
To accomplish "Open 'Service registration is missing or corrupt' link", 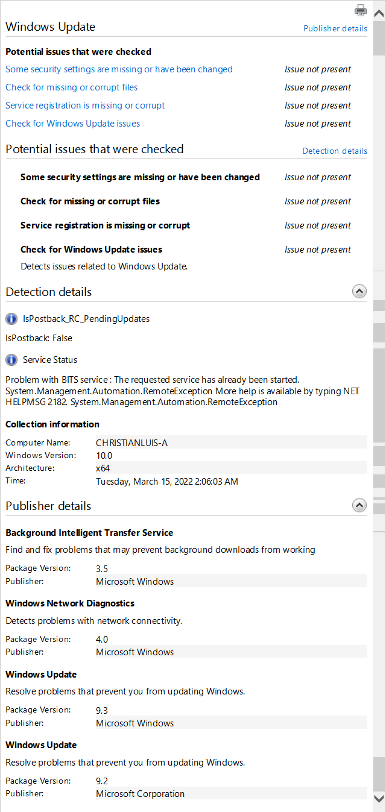I will (x=85, y=105).
